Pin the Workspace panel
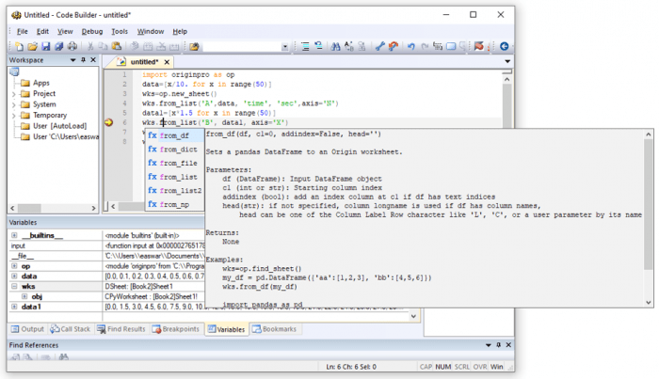The image size is (659, 379). point(82,60)
